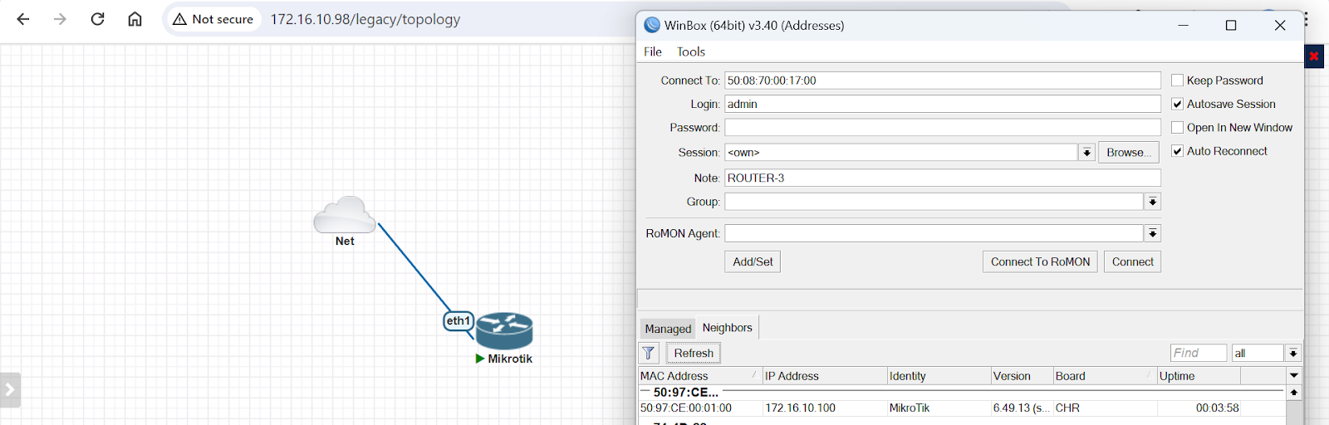
Task: Click the WinBox title bar app icon
Action: (652, 25)
